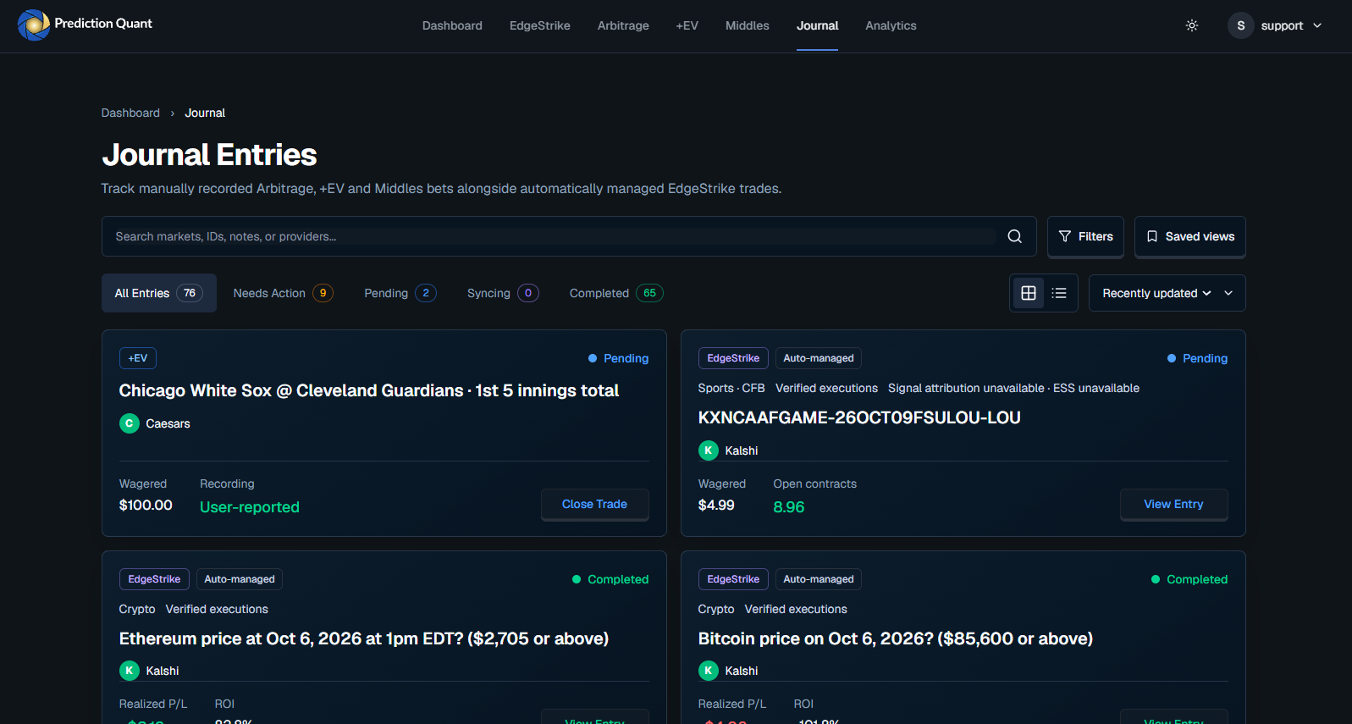Image resolution: width=1352 pixels, height=724 pixels.
Task: Click EdgeStrike tag on Ethereum card
Action: 154,579
